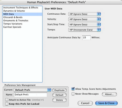Viewport: 122px width, 108px height.
Task: Enable Never Show Messages checkbox
Action: coord(73,94)
